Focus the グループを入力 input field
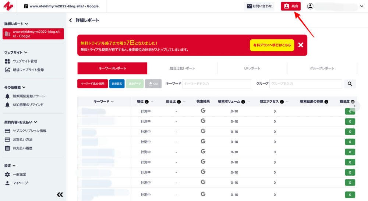The width and height of the screenshot is (368, 201). point(305,84)
